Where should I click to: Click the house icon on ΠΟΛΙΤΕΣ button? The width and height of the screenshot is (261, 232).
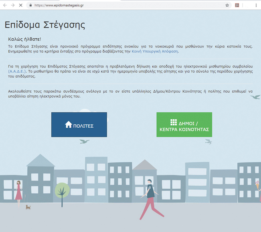click(68, 124)
